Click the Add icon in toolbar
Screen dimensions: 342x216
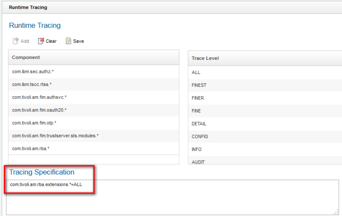click(16, 41)
